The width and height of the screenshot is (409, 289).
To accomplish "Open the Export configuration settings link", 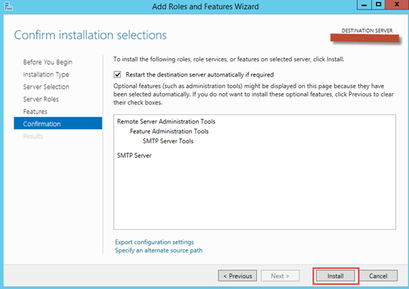I will click(x=154, y=242).
